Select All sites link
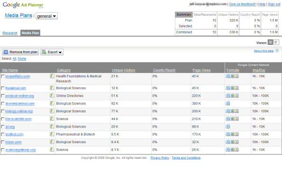Viewport: 282px width, 174px height. (14, 59)
